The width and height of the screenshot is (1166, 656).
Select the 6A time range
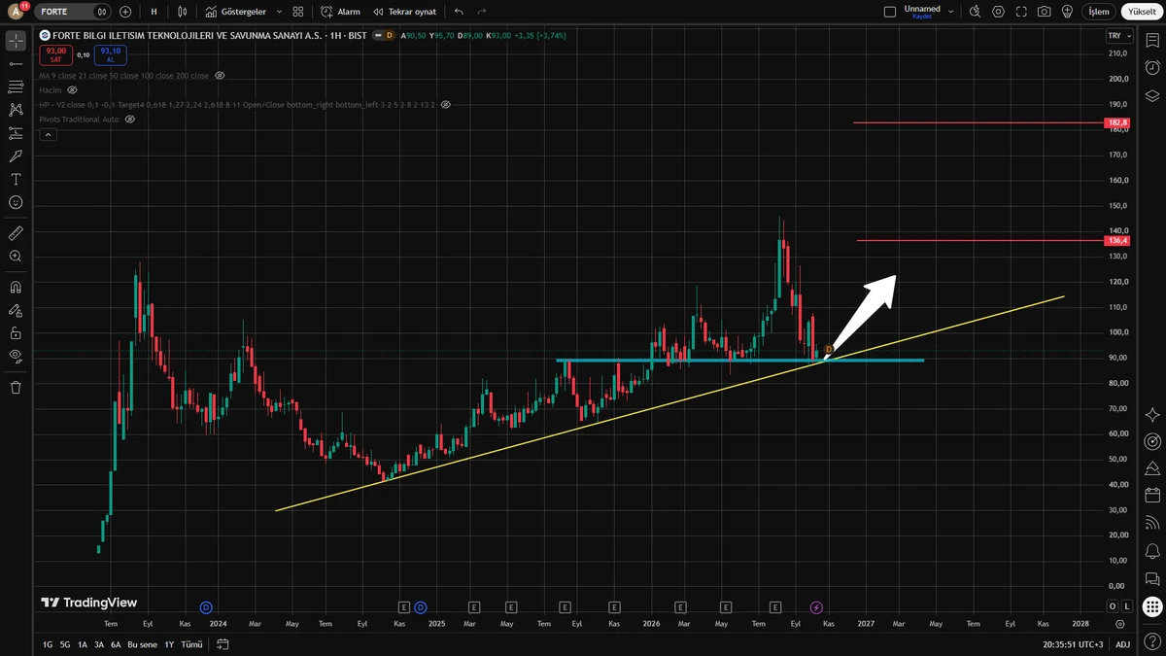click(x=116, y=644)
